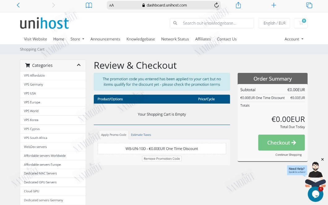Select Apply Promo Code tab
The image size is (328, 205).
[x=114, y=135]
